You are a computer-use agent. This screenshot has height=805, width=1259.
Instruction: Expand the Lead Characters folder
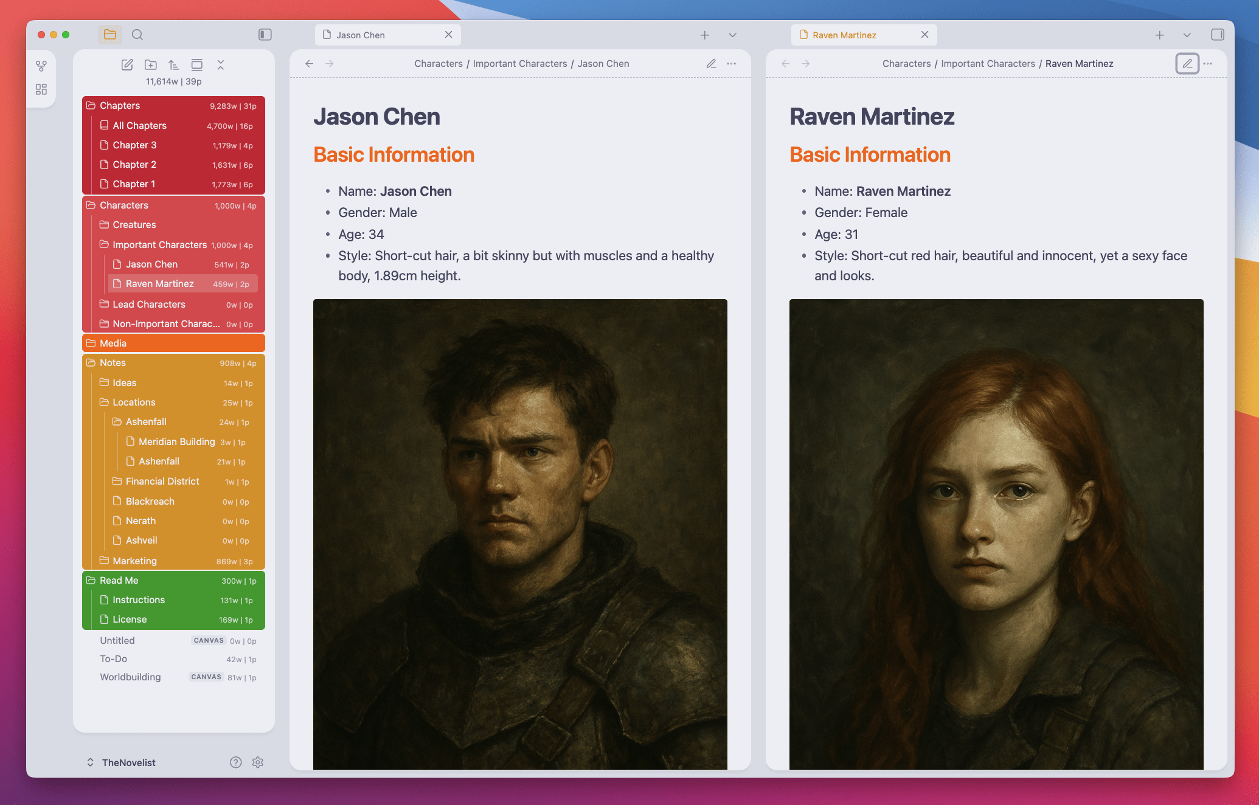pos(148,304)
